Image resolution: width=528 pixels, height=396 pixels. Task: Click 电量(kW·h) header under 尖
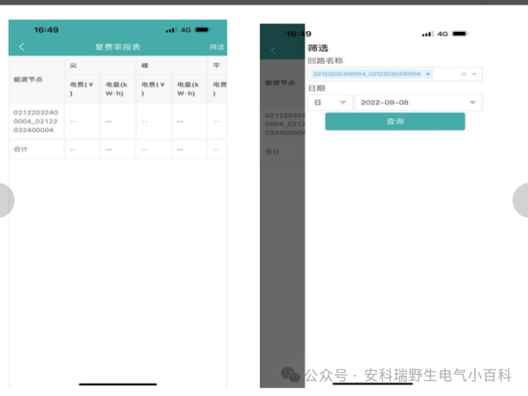pyautogui.click(x=116, y=89)
